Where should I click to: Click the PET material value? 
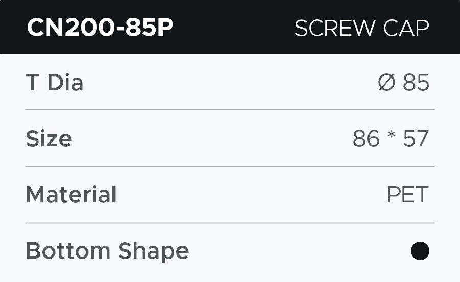coord(407,195)
